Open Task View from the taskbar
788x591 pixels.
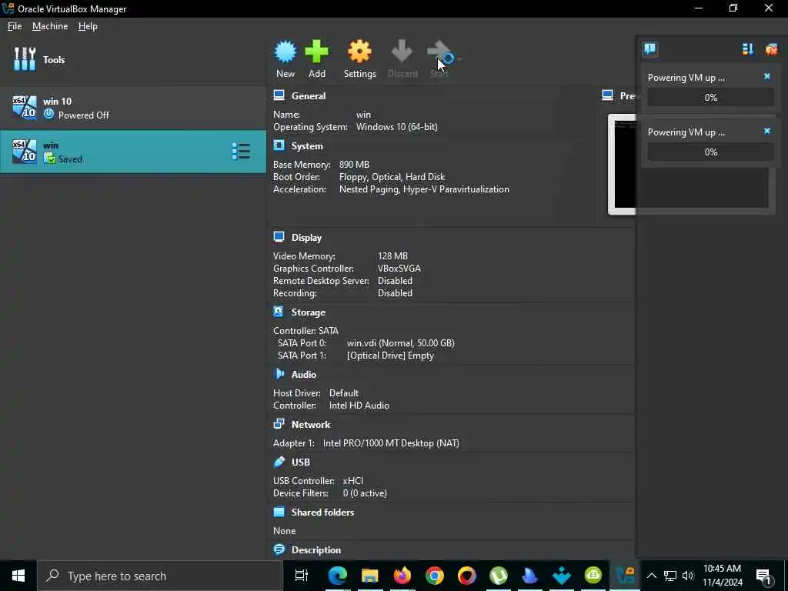[301, 576]
